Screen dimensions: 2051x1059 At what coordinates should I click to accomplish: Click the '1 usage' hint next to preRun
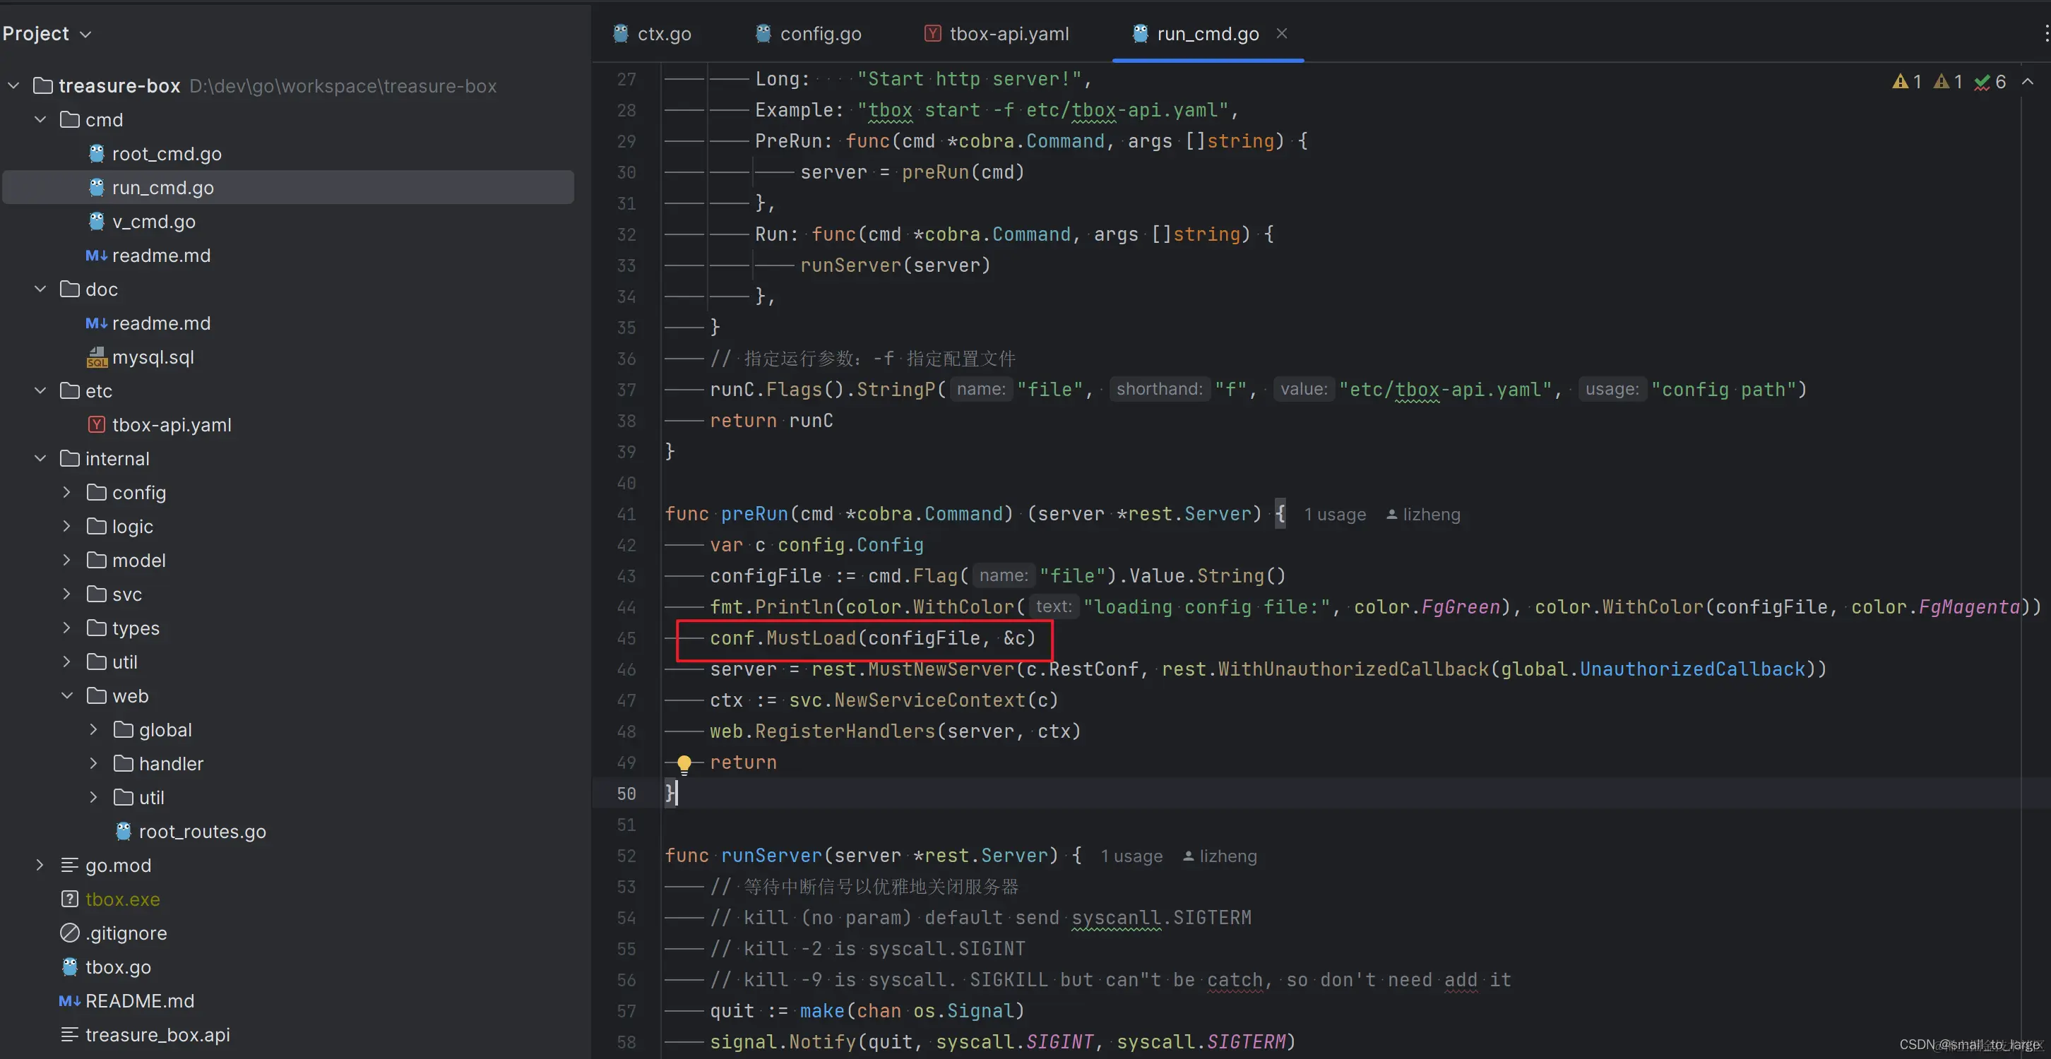coord(1334,515)
